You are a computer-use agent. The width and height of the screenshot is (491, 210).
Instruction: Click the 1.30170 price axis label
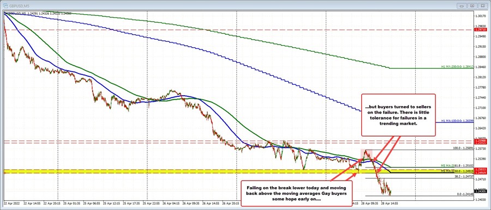click(x=481, y=16)
